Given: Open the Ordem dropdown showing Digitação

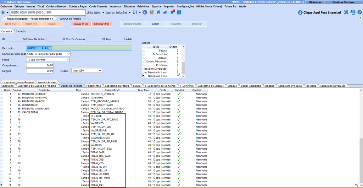Looking at the screenshot, I should point(99,71).
